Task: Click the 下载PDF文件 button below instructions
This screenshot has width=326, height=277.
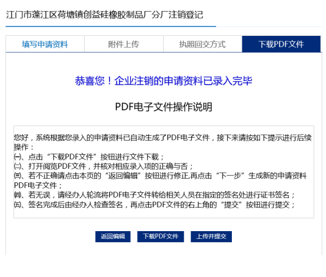Action: click(161, 236)
